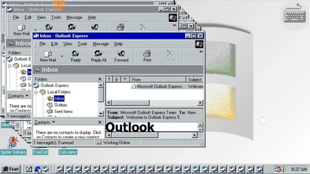
Task: Open Spider Solitaire desktop shortcut
Action: coord(13,145)
